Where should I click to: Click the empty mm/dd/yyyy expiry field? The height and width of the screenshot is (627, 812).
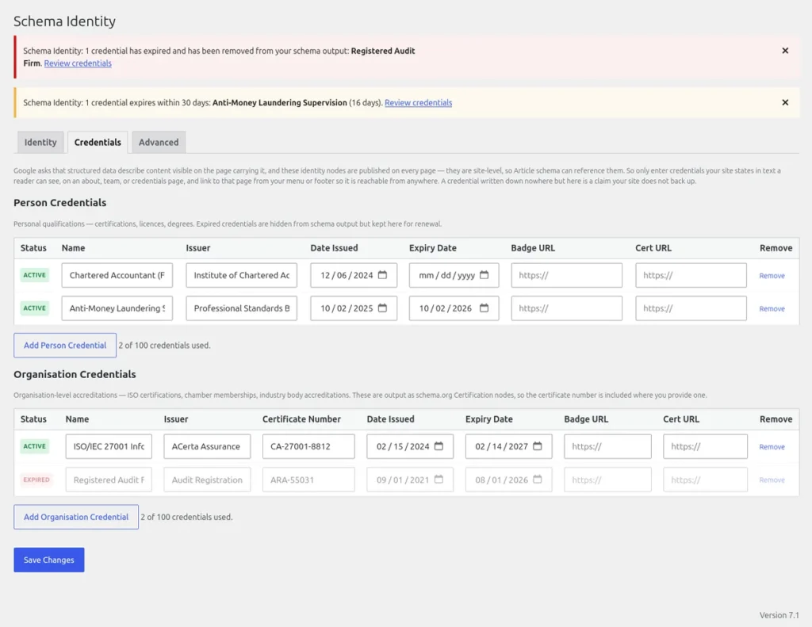454,275
